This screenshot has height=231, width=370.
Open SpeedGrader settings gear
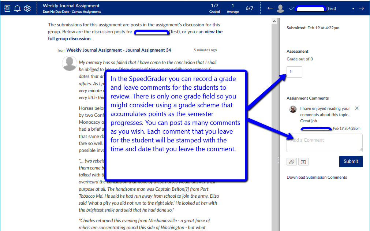click(x=27, y=8)
